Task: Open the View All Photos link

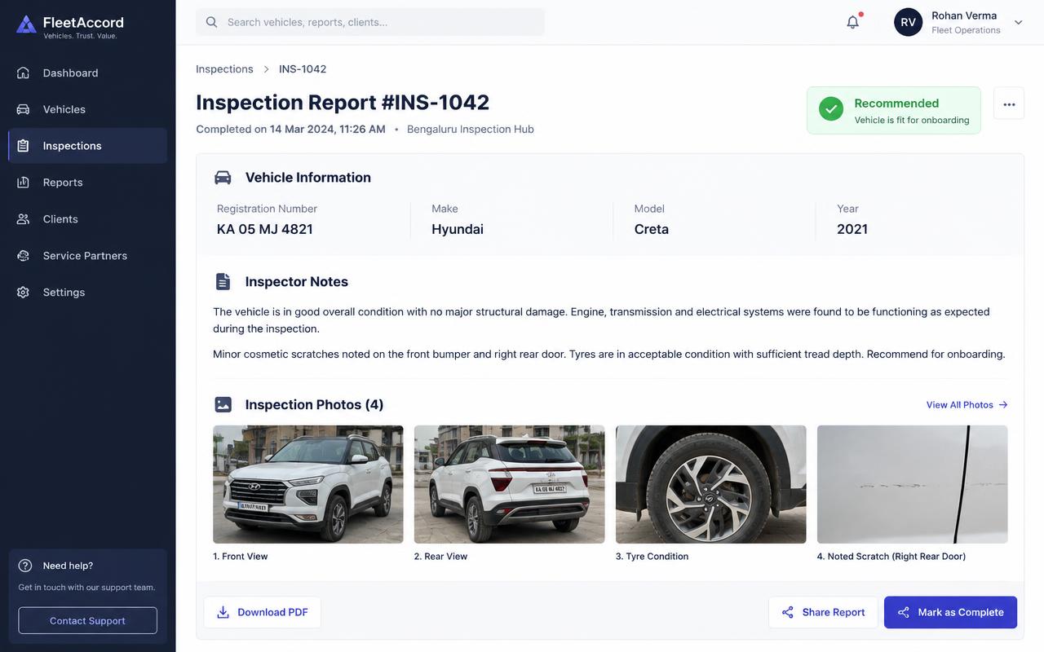Action: coord(967,404)
